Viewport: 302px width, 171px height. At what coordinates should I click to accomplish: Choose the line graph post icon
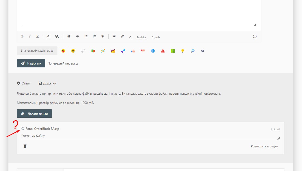(103, 51)
